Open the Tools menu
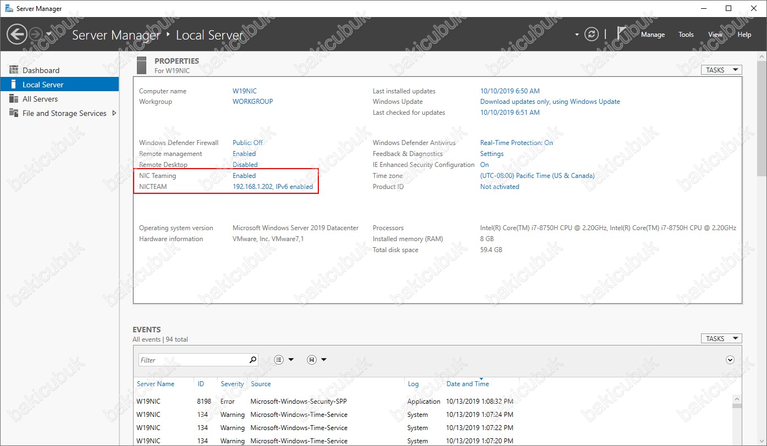This screenshot has height=446, width=767. pyautogui.click(x=686, y=35)
